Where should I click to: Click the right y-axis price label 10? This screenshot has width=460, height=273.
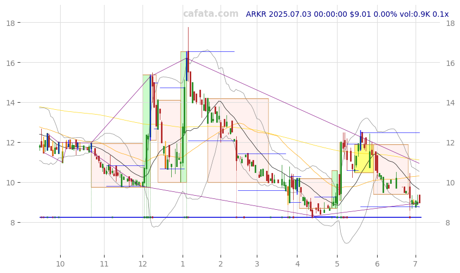(x=450, y=183)
